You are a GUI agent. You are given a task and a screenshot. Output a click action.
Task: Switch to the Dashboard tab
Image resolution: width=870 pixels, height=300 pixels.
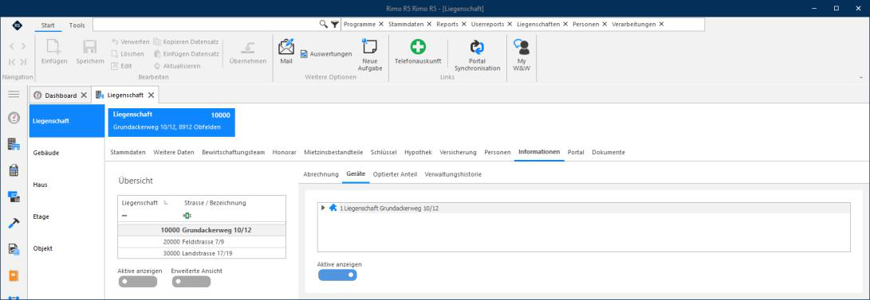61,95
